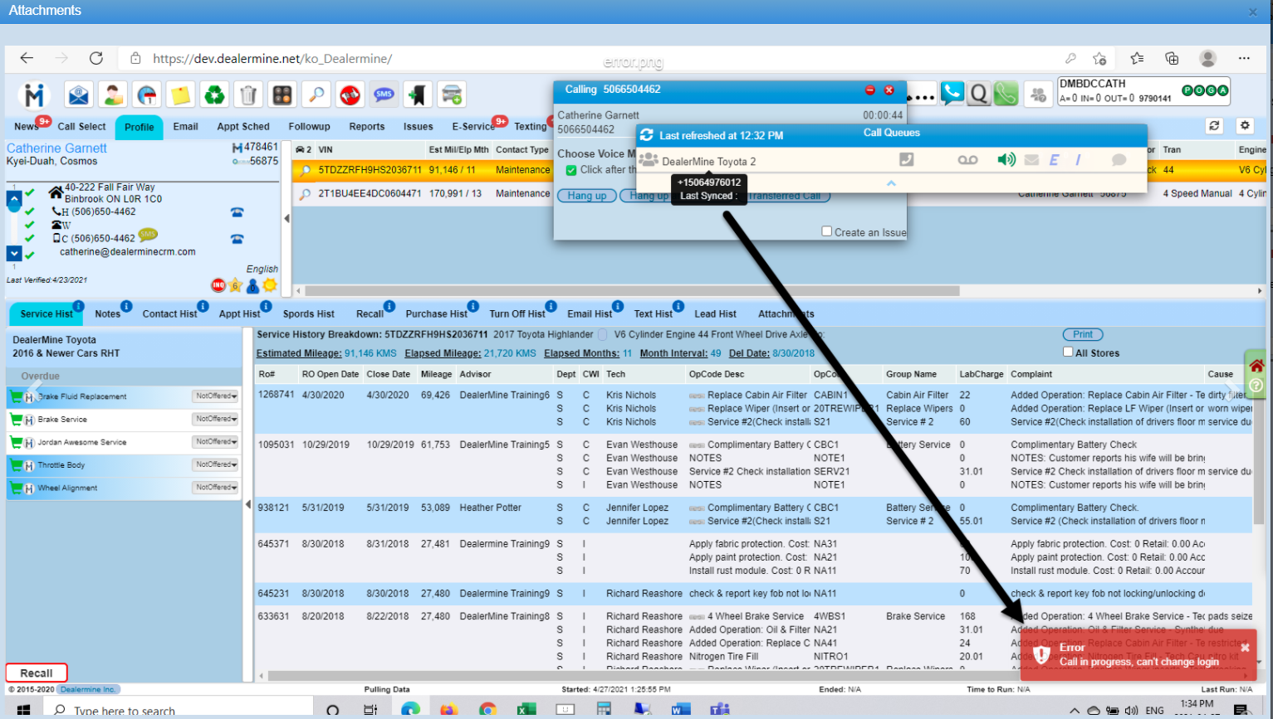1273x719 pixels.
Task: Open the Purchase Hist tab
Action: point(436,313)
